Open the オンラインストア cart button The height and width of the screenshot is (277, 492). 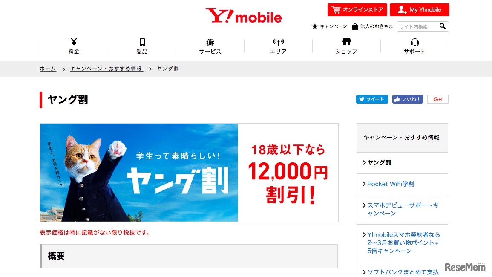(357, 10)
